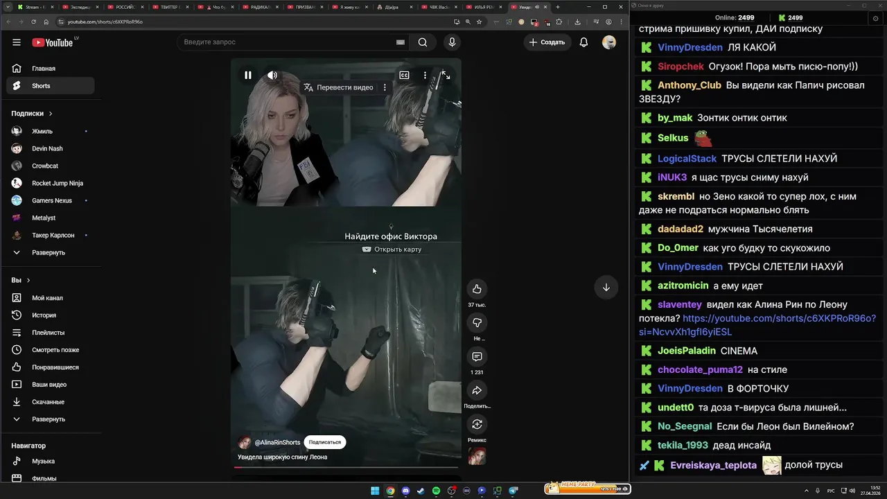Mute the Shorts video volume
The width and height of the screenshot is (887, 499).
tap(272, 75)
